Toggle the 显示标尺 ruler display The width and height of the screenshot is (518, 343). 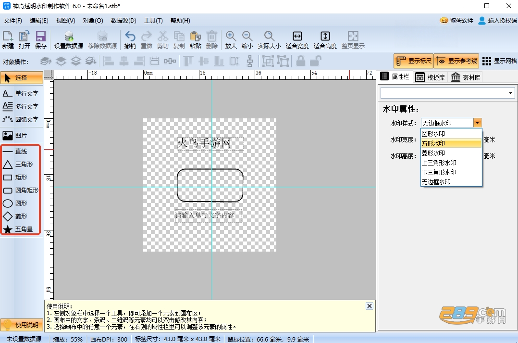414,61
